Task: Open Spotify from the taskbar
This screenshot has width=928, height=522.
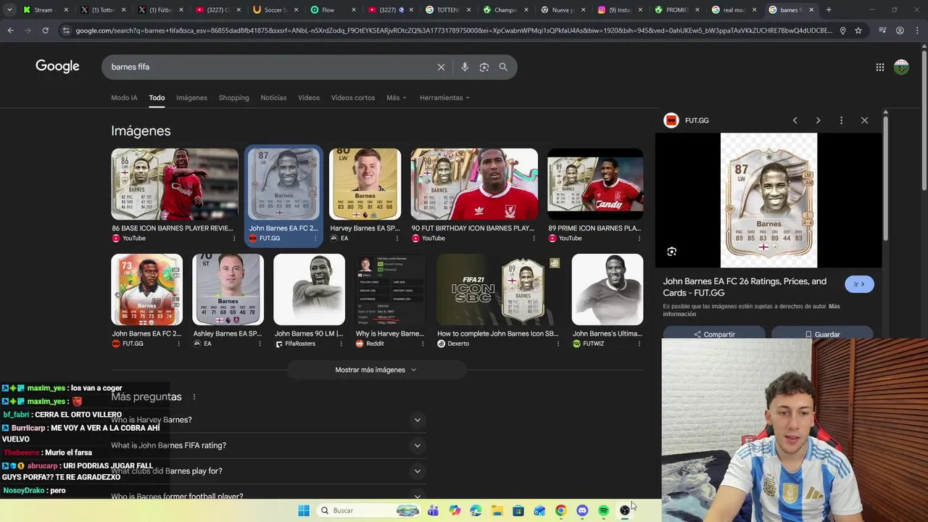Action: (603, 510)
